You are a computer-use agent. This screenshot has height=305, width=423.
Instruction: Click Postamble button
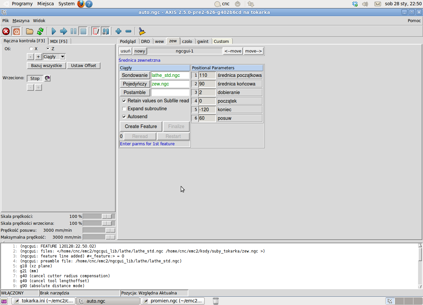pos(135,92)
